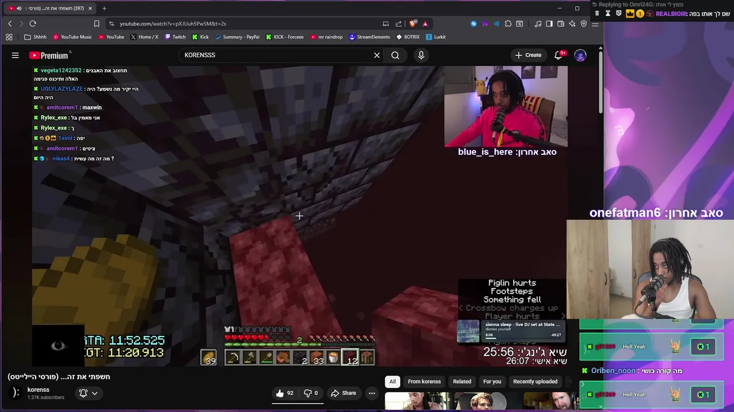Select the Related filter chip
734x412 pixels.
coord(462,382)
